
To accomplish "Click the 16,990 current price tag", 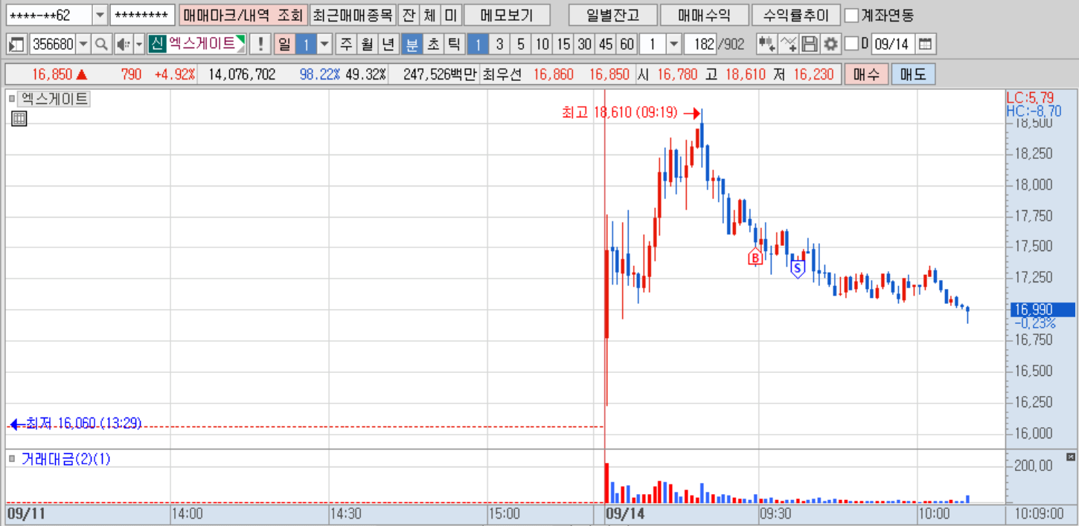I will click(x=1041, y=309).
